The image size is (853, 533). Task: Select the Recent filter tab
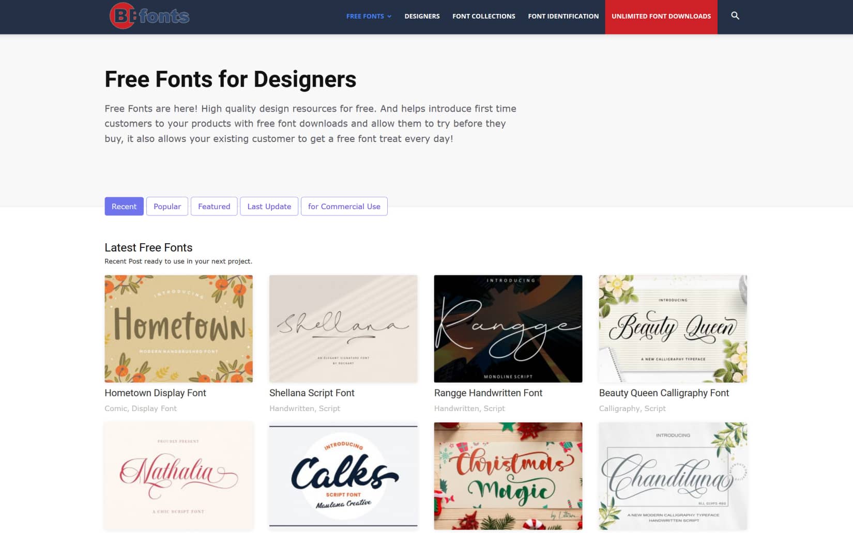[124, 206]
